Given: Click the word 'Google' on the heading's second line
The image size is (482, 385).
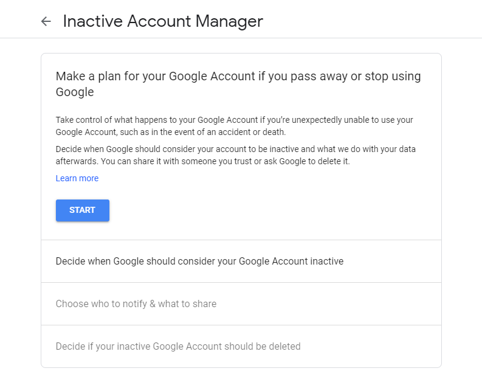Looking at the screenshot, I should [x=75, y=92].
